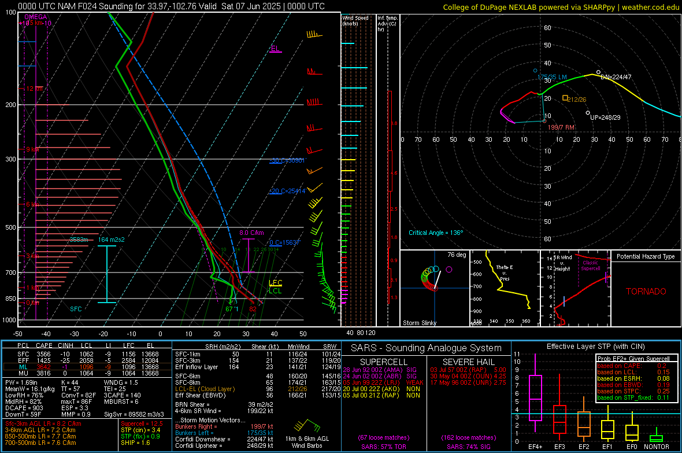Viewport: 682px width, 453px height.
Task: Click the 175/35 LM hodograph label
Action: click(552, 77)
